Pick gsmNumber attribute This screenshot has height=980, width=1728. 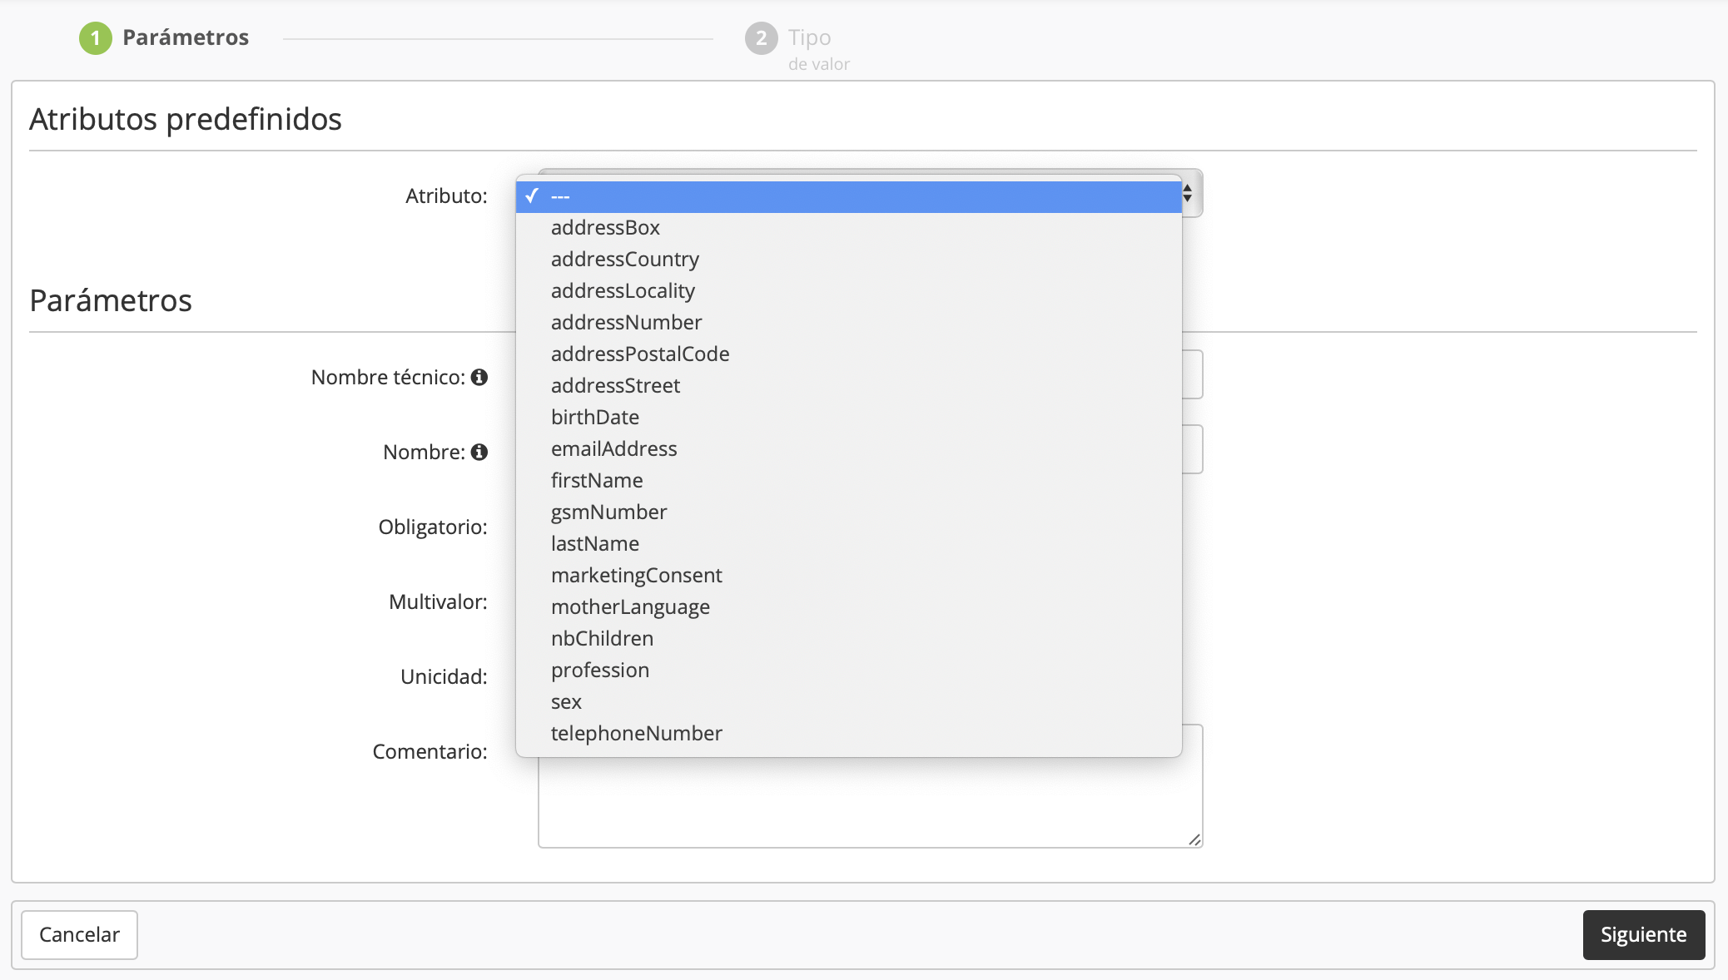[608, 512]
